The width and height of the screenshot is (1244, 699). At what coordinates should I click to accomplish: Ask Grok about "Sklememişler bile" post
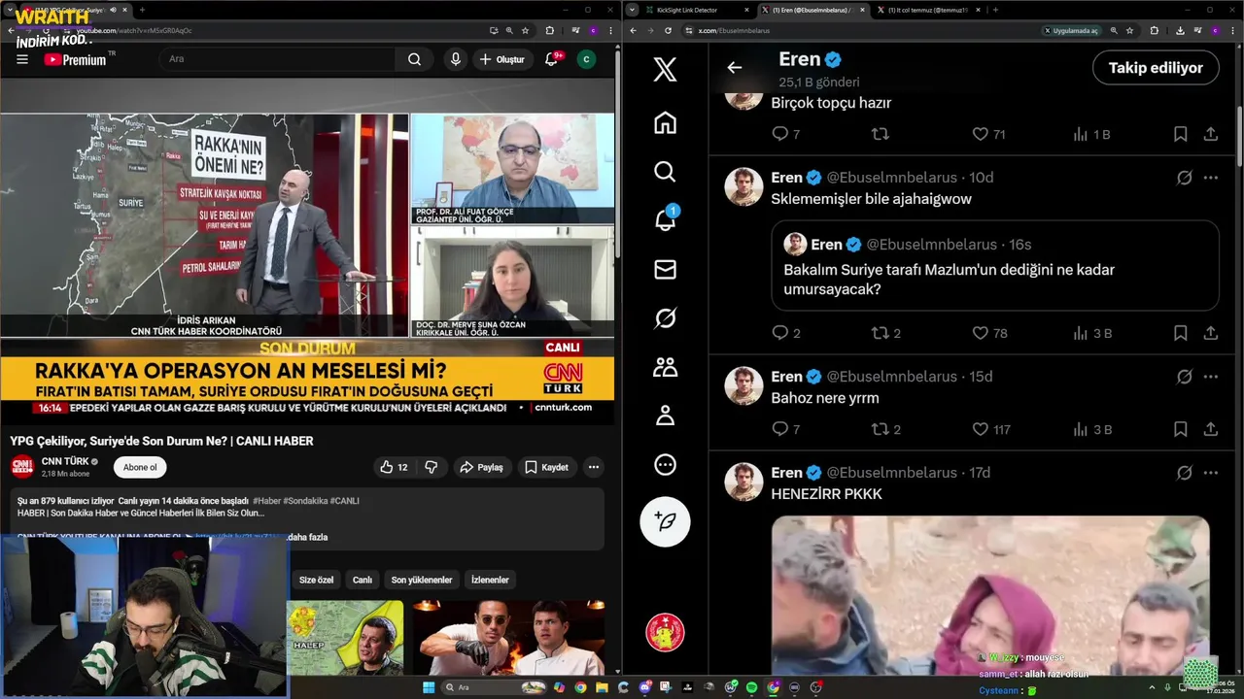click(1184, 178)
